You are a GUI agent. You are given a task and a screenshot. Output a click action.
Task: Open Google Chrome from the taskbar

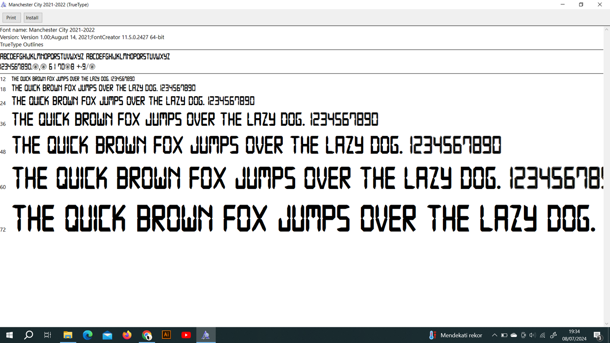[x=147, y=335]
